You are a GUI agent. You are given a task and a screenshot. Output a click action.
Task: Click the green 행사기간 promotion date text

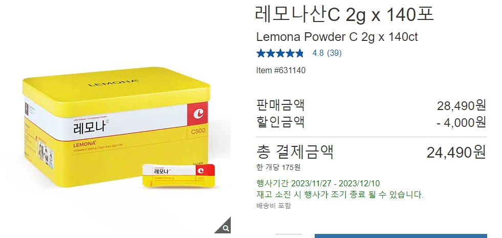click(x=318, y=184)
